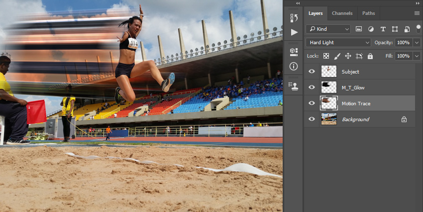Open the Opacity slider dropdown arrow
Screen dimensions: 423x212
(417, 43)
